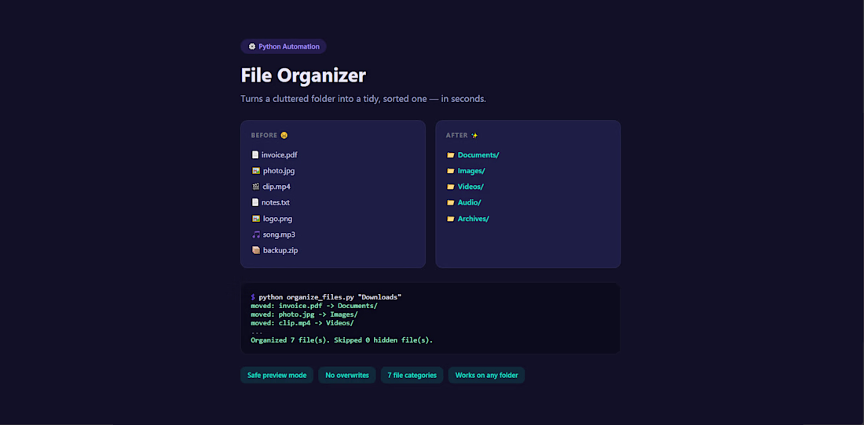The width and height of the screenshot is (864, 425).
Task: Click the Archives/ folder icon
Action: [x=451, y=218]
